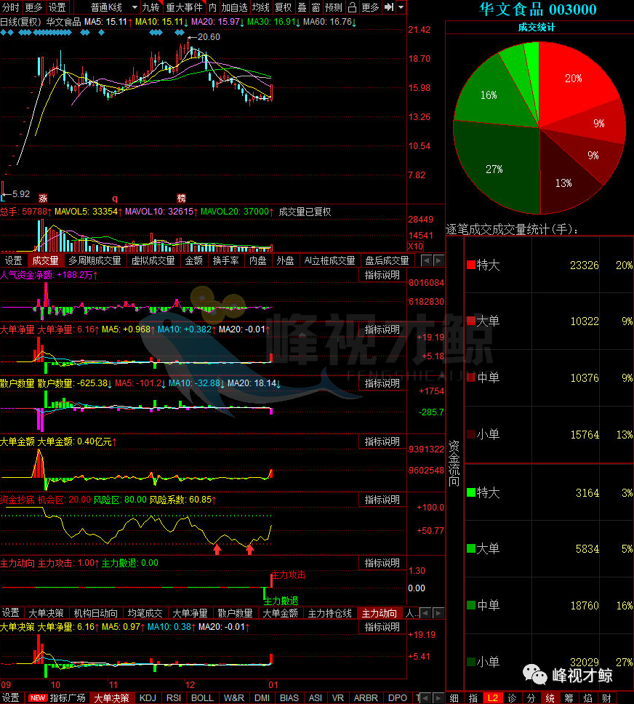Open 设置 in the volume tab row
Viewport: 634px width, 704px height.
coord(14,260)
